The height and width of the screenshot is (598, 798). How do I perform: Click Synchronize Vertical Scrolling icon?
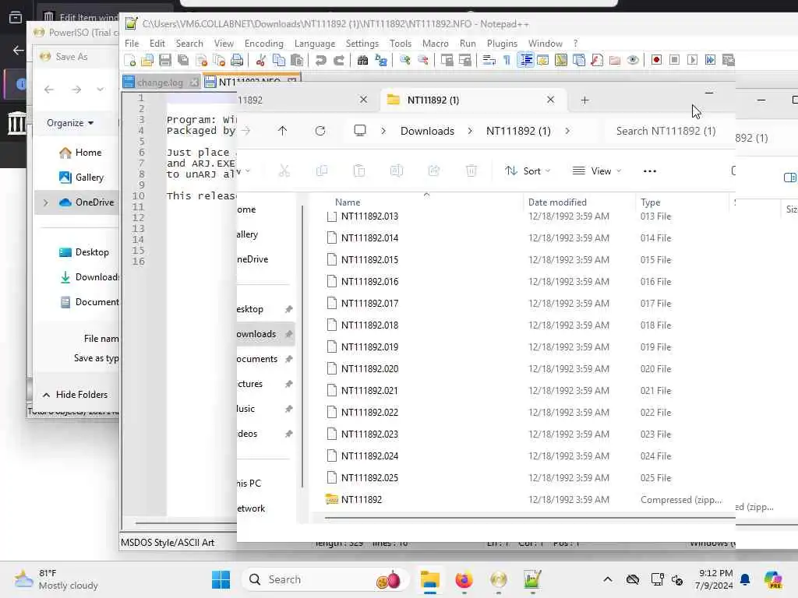[447, 61]
